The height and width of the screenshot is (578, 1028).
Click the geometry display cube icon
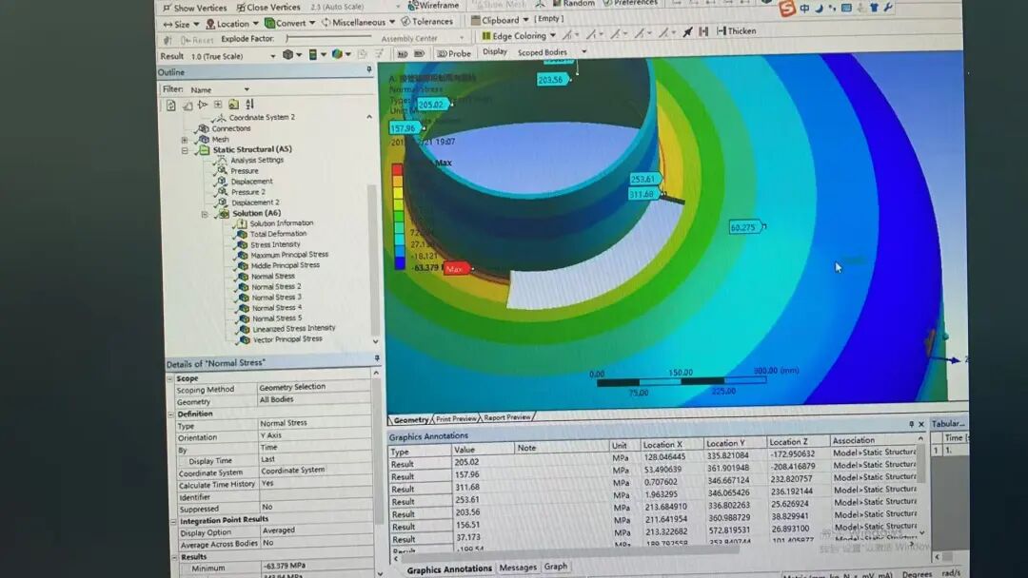point(287,55)
